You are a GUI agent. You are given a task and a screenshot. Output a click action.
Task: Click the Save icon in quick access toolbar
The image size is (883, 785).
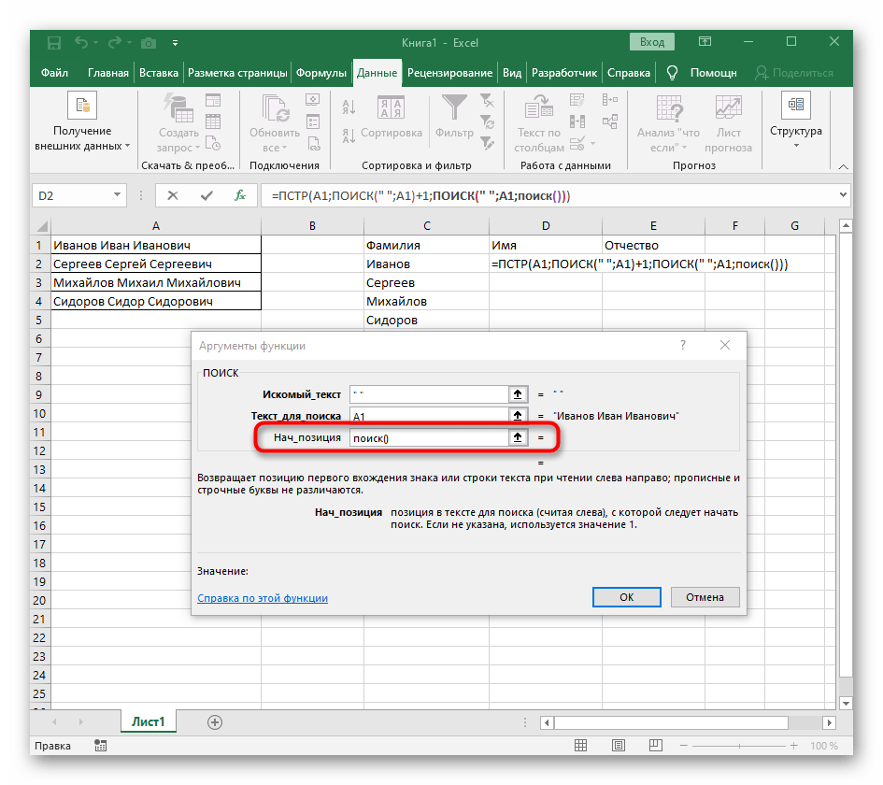tap(54, 43)
